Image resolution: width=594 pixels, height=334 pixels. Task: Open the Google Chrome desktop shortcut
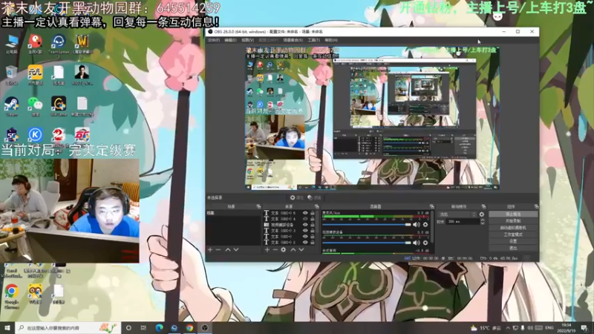pyautogui.click(x=12, y=296)
